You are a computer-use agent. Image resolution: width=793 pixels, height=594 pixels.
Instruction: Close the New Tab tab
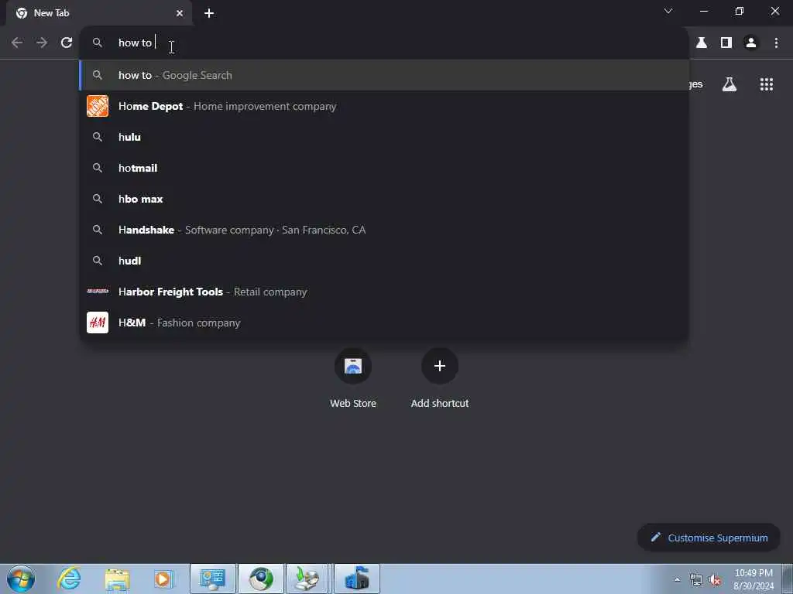pos(180,13)
